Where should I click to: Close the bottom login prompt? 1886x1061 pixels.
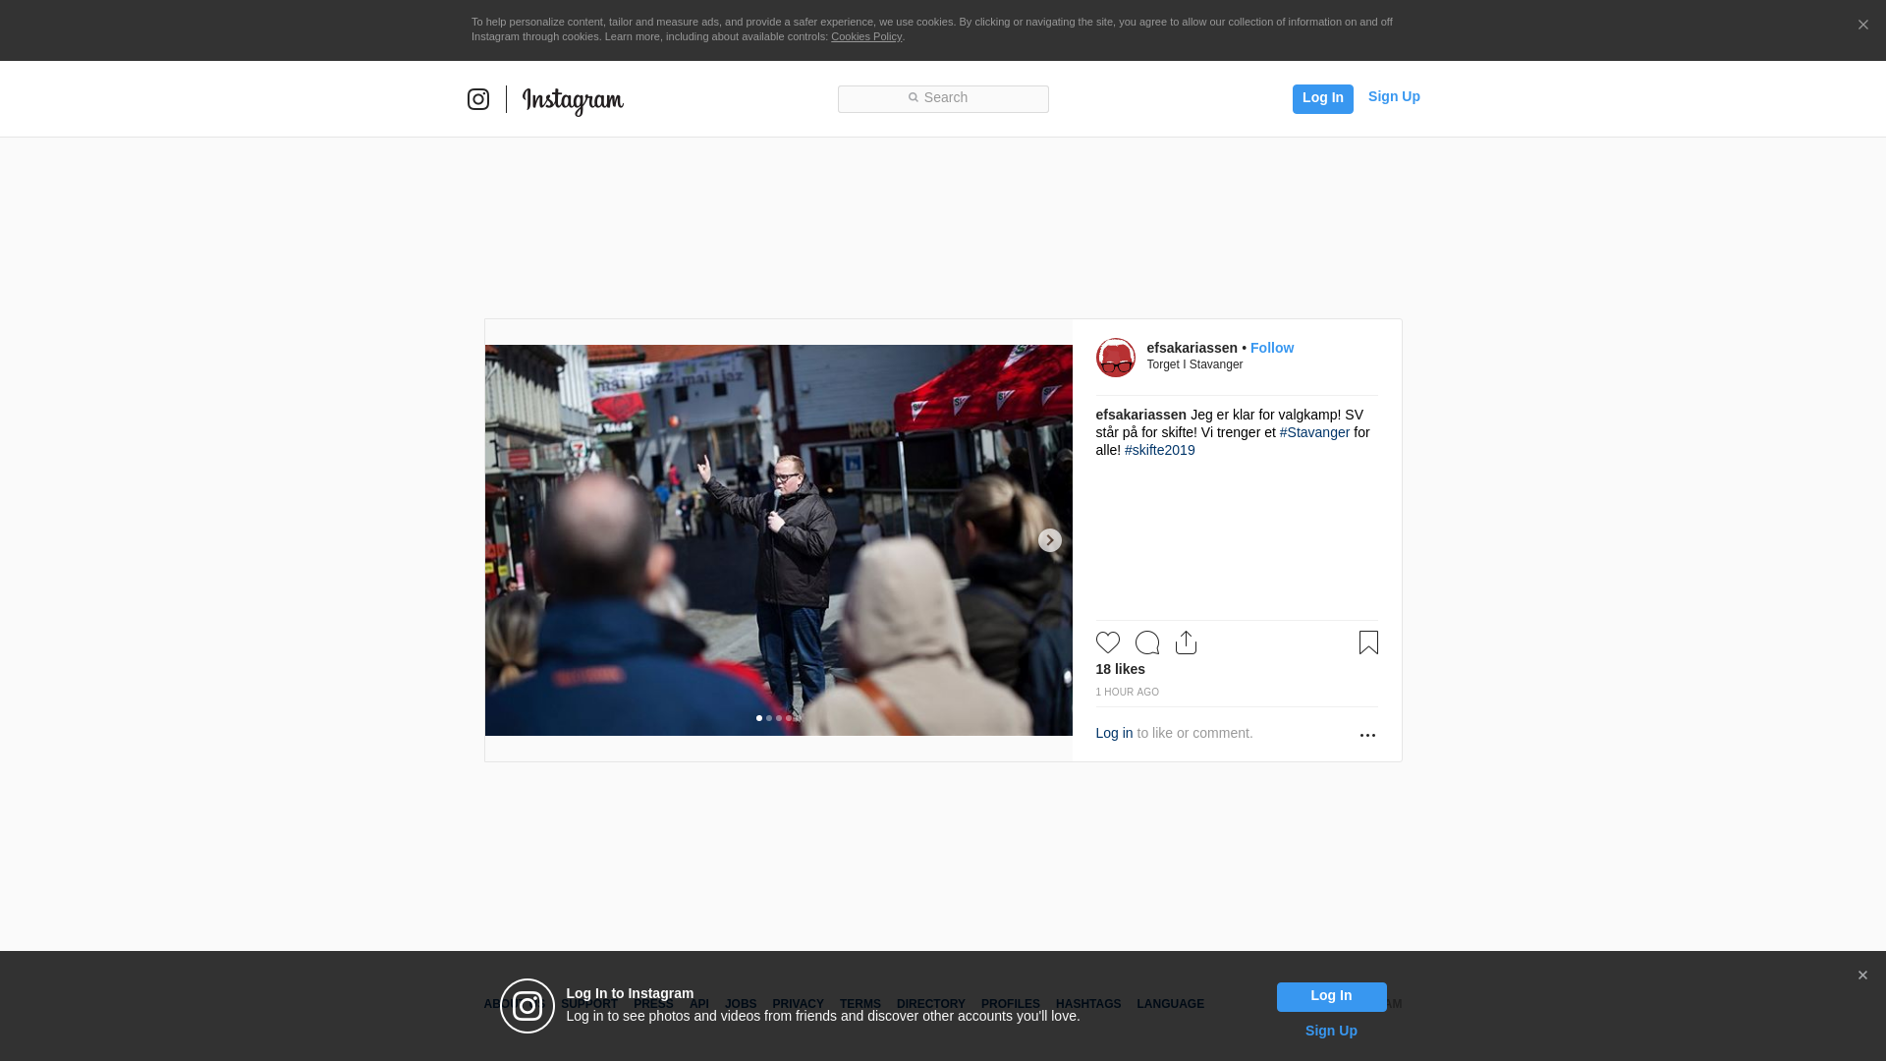[1862, 976]
